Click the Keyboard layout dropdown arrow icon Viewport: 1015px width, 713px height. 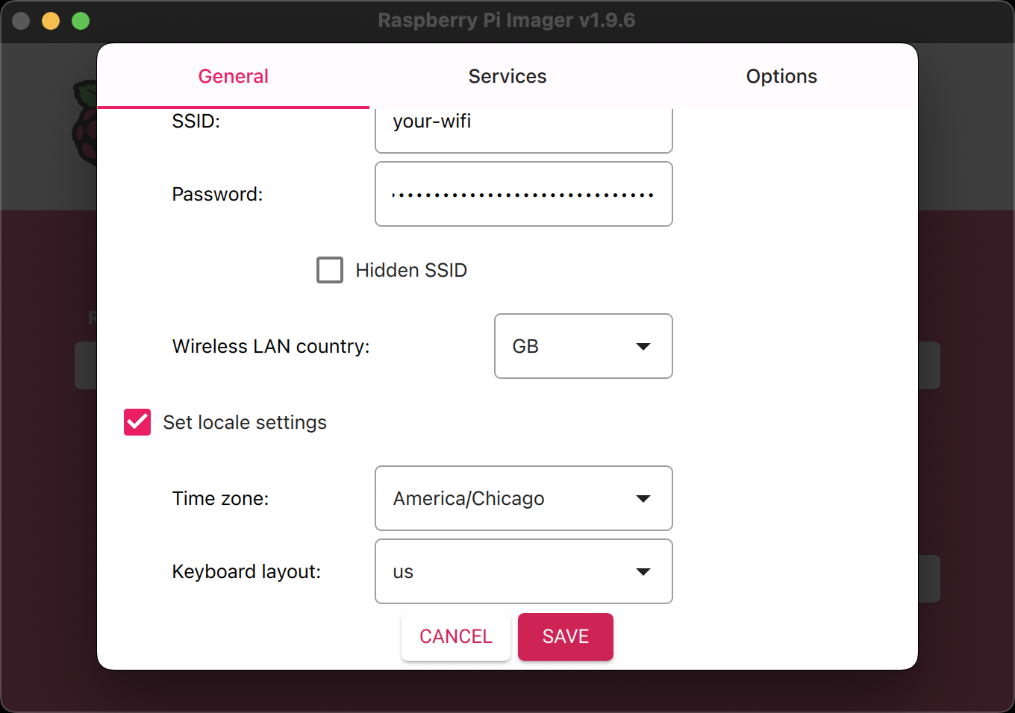click(x=643, y=572)
